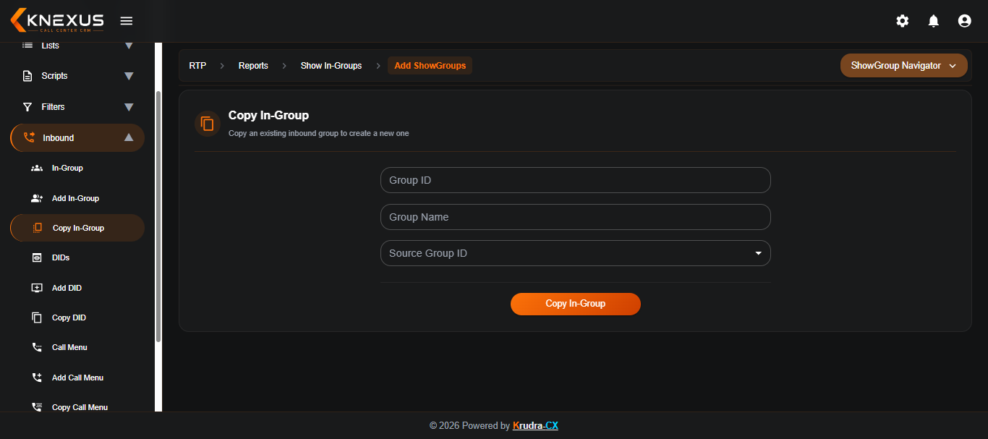Click the Add In-Group person icon
This screenshot has width=988, height=439.
(x=37, y=198)
